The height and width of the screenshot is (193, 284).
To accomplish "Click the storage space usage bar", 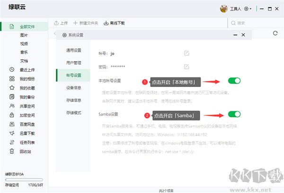I will click(24, 180).
